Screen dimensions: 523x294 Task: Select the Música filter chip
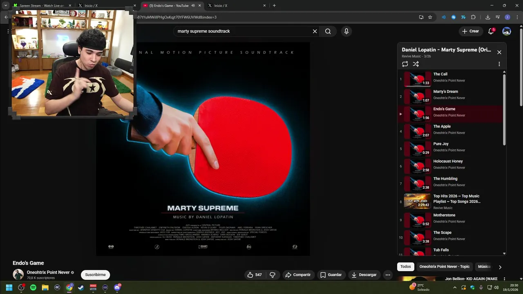[x=484, y=267]
